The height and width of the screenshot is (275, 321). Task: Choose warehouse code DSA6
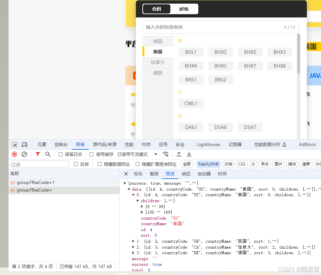pyautogui.click(x=220, y=127)
